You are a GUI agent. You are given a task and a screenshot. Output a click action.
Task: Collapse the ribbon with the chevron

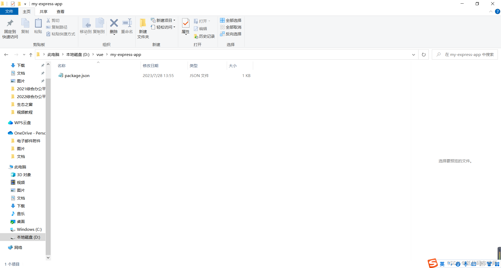pos(491,11)
